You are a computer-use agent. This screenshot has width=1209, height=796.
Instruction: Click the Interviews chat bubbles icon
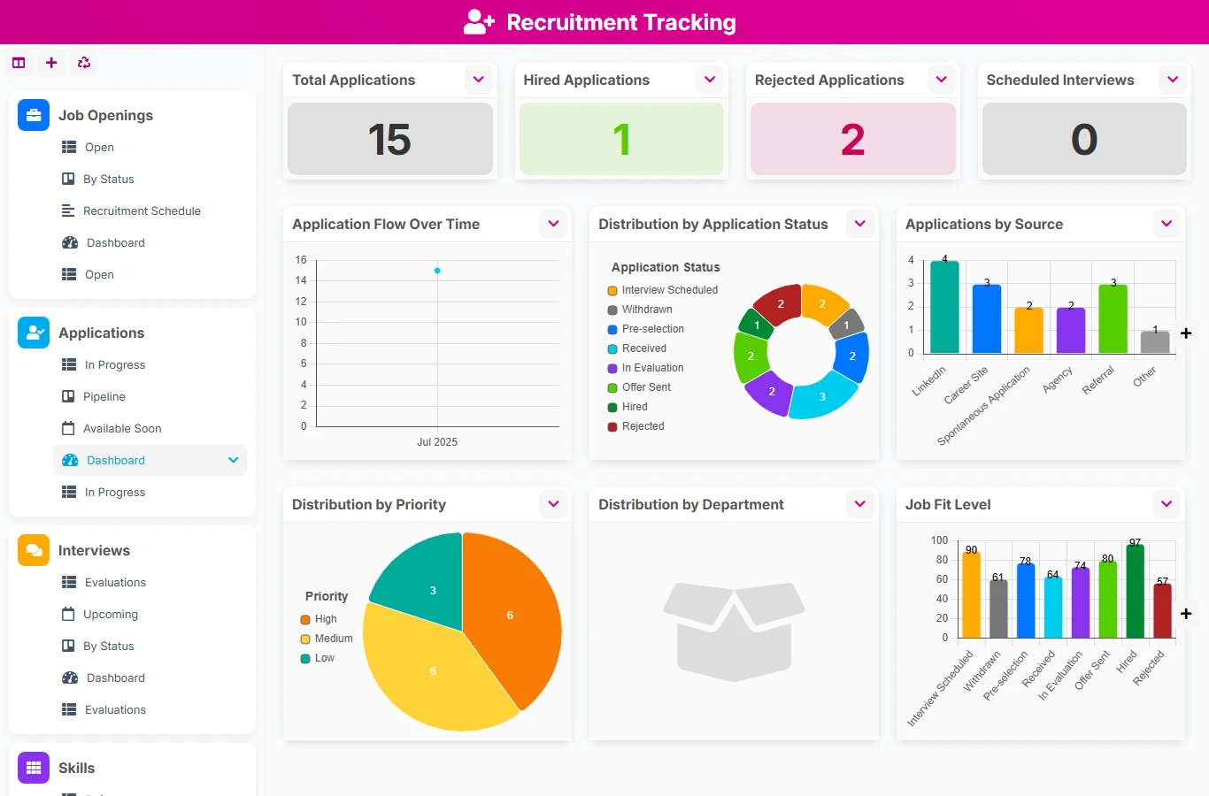click(34, 550)
